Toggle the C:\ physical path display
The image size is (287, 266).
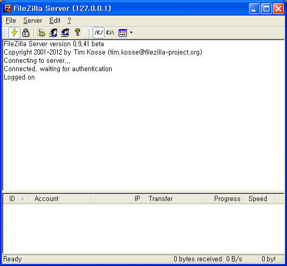point(110,33)
